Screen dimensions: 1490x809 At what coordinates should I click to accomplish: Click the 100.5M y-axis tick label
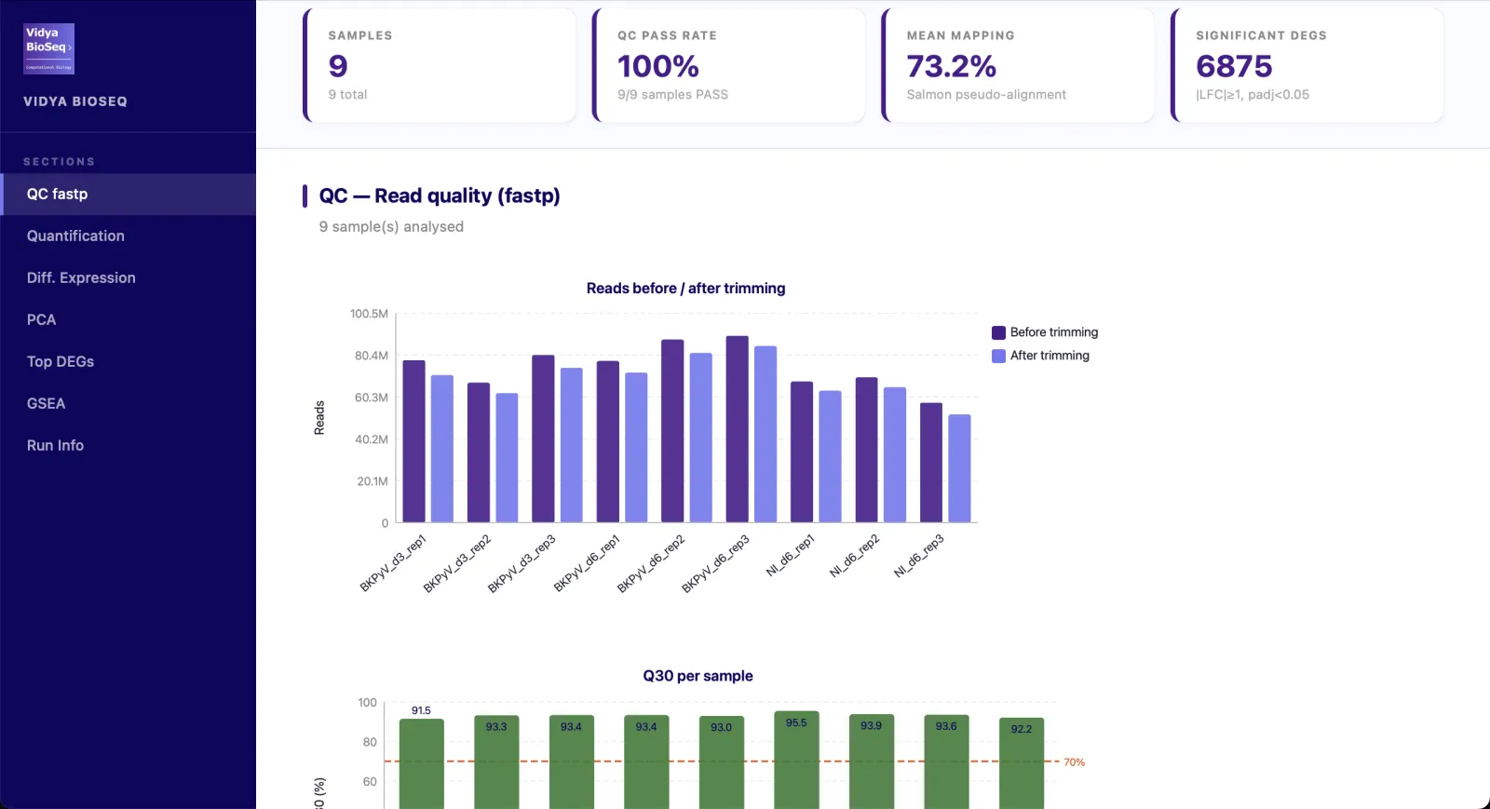pos(369,314)
